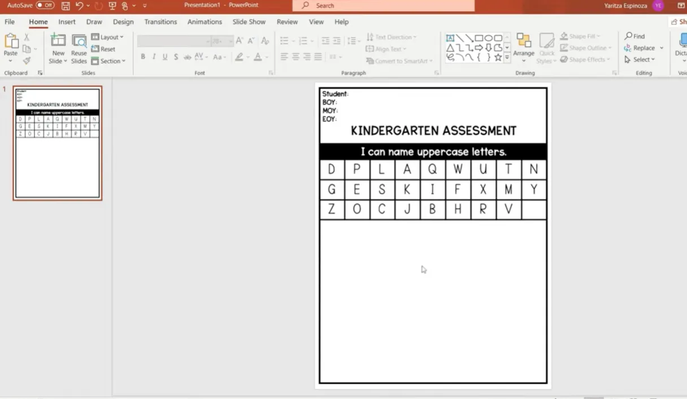Open the Transitions tab
This screenshot has width=687, height=399.
[x=160, y=22]
